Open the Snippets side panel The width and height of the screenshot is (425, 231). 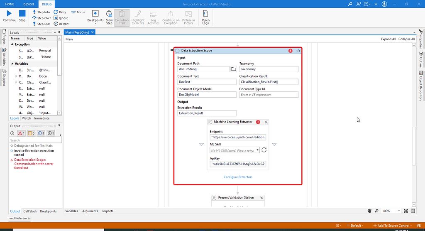click(x=4, y=78)
